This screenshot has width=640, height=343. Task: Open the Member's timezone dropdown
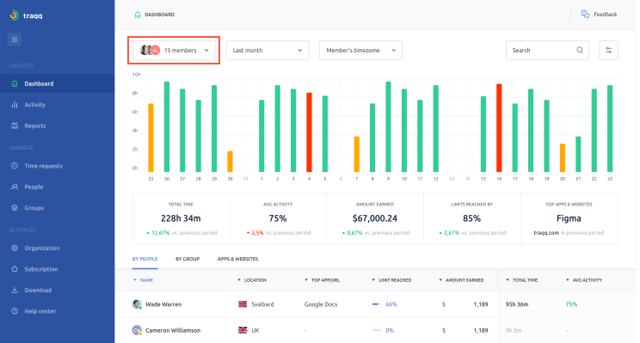(x=360, y=50)
